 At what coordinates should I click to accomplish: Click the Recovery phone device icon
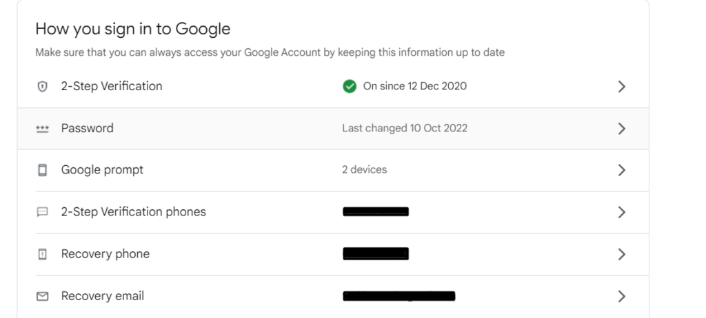[42, 254]
